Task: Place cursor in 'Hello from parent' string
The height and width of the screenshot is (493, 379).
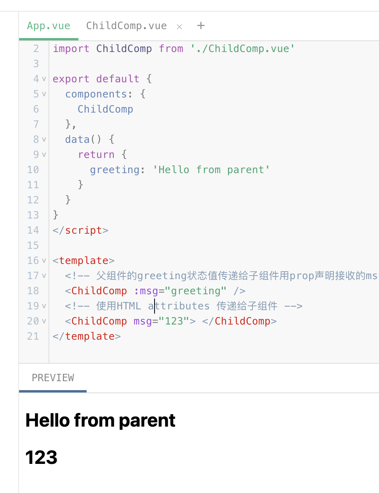Action: (211, 170)
